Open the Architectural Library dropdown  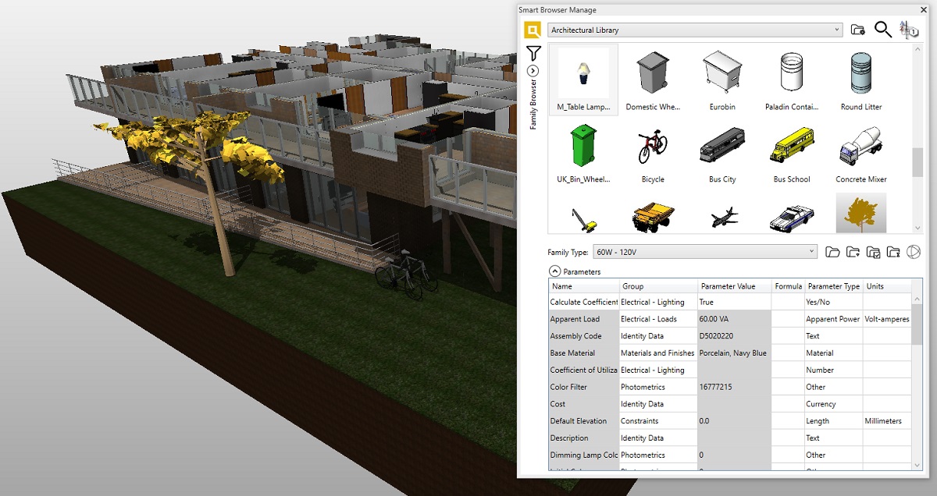[x=695, y=30]
